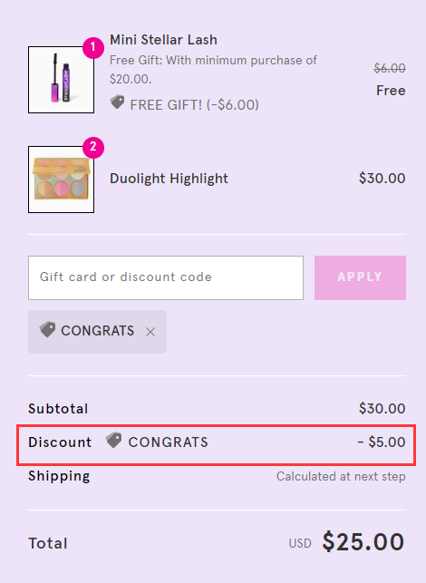426x583 pixels.
Task: Click the $30.00 Duolight Highlight price
Action: coord(382,178)
